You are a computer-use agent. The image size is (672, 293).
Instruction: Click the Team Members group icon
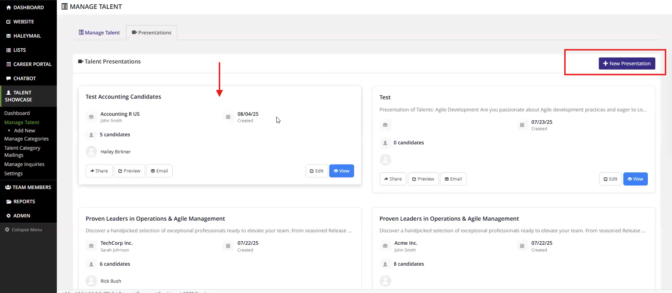[8, 187]
